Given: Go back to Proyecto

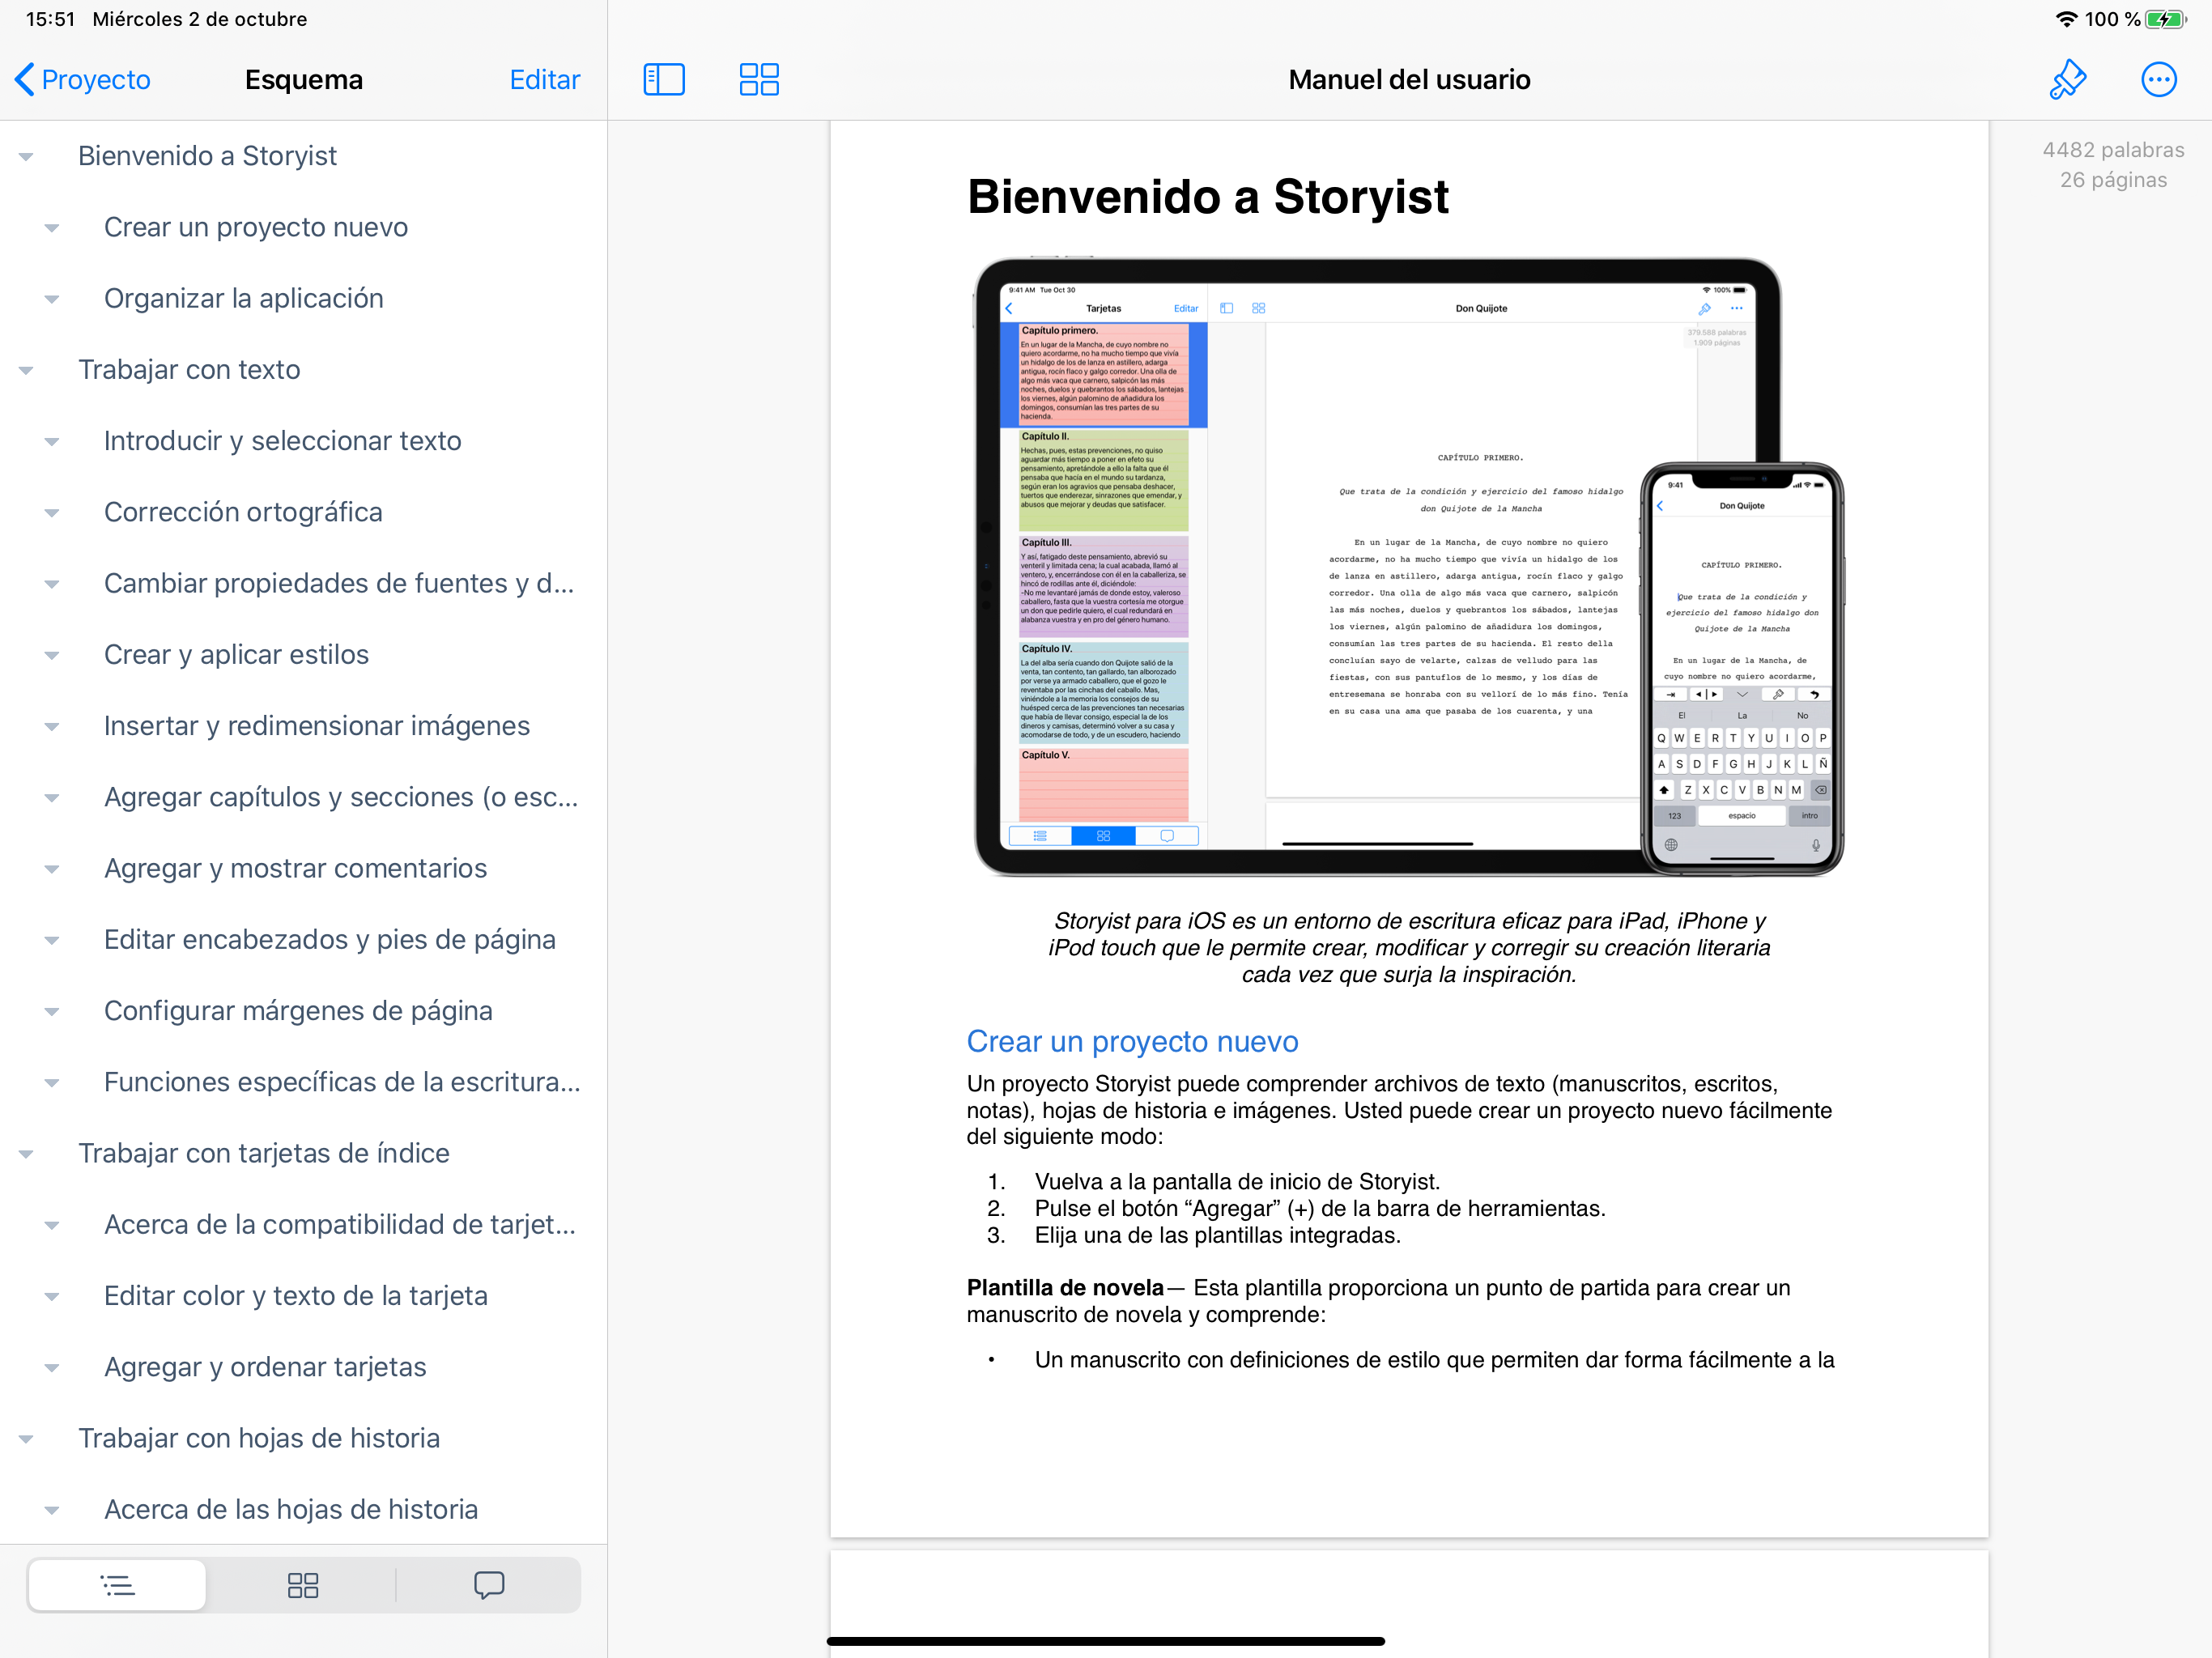Looking at the screenshot, I should 83,79.
